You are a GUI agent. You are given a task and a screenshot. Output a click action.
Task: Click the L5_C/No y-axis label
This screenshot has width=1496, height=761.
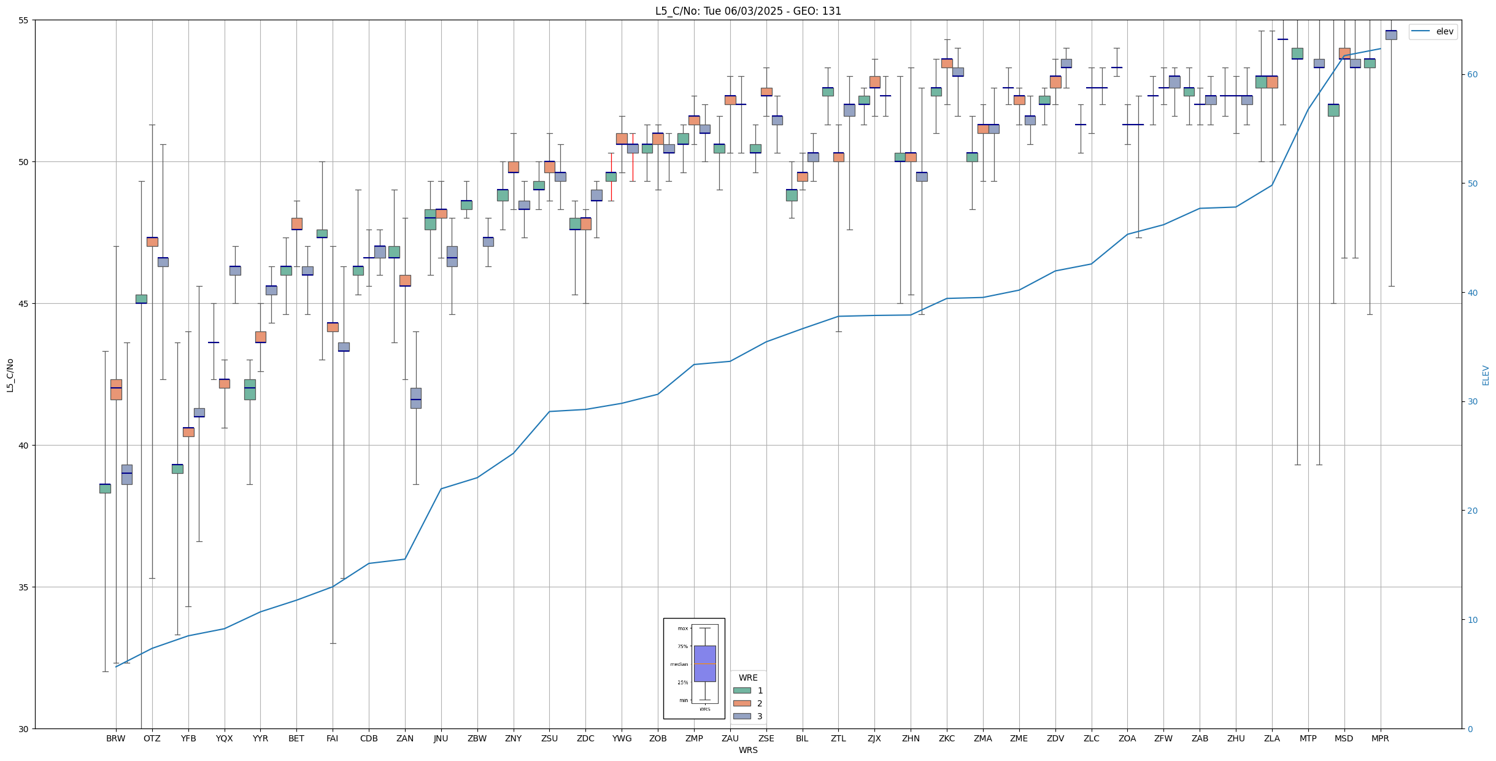tap(10, 375)
